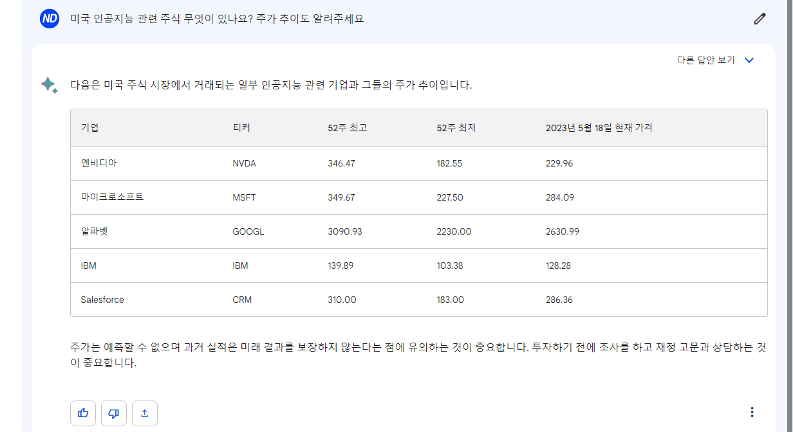Edit the prompt with the pencil icon

760,19
